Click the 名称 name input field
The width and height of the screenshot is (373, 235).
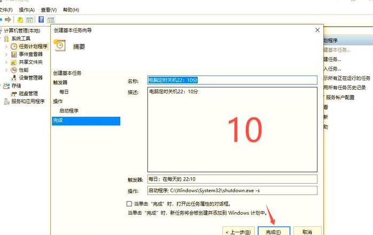tap(232, 80)
